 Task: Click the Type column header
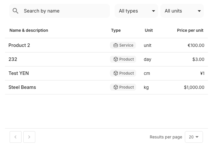click(x=116, y=30)
